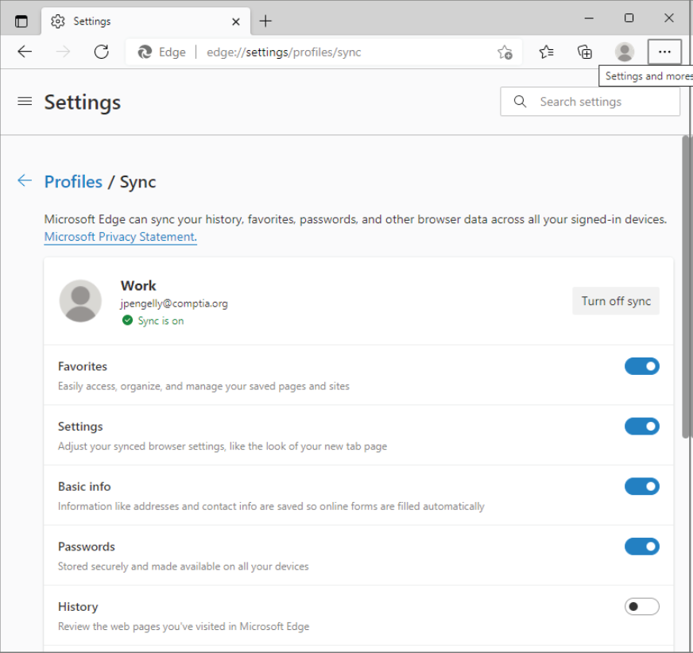Screen dimensions: 693x653
Task: Add this page to favorites star icon
Action: tap(505, 52)
